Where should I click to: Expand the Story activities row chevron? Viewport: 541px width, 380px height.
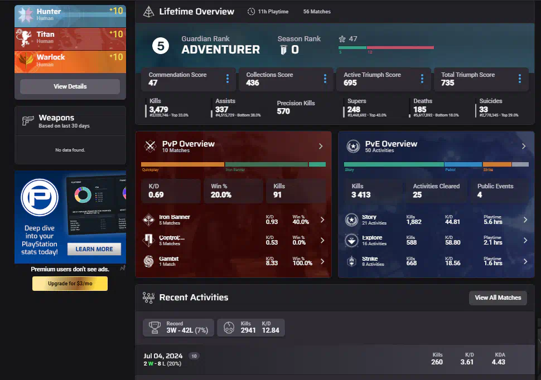point(525,220)
